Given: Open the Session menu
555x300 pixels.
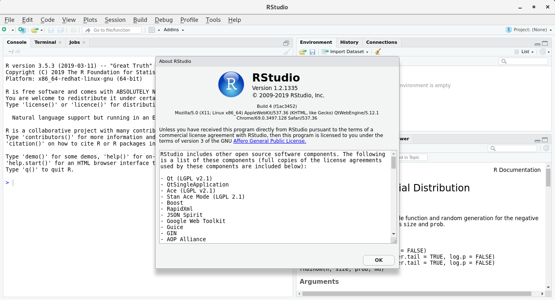Looking at the screenshot, I should (115, 19).
